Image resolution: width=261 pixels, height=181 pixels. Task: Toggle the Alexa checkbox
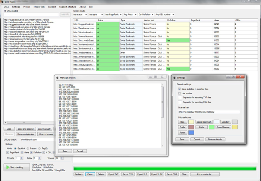pyautogui.click(x=22, y=153)
